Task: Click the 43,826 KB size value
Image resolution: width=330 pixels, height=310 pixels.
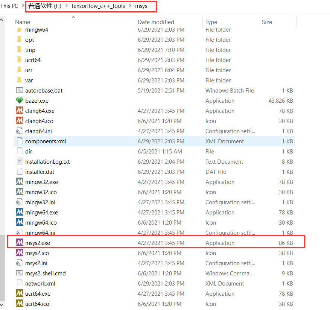Action: pos(281,100)
